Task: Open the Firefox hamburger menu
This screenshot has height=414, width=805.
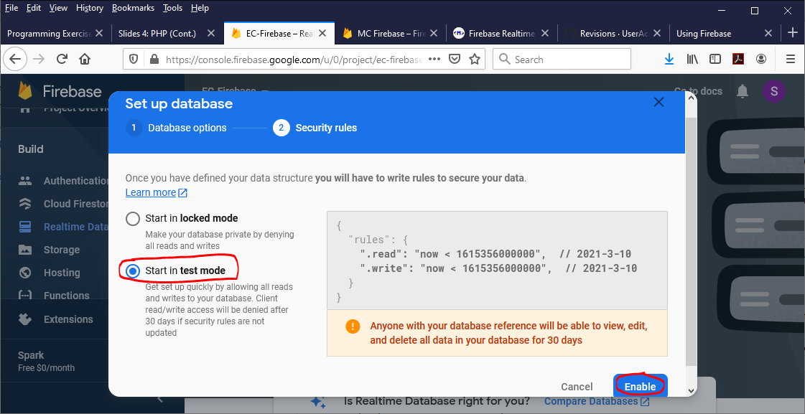Action: pyautogui.click(x=791, y=60)
